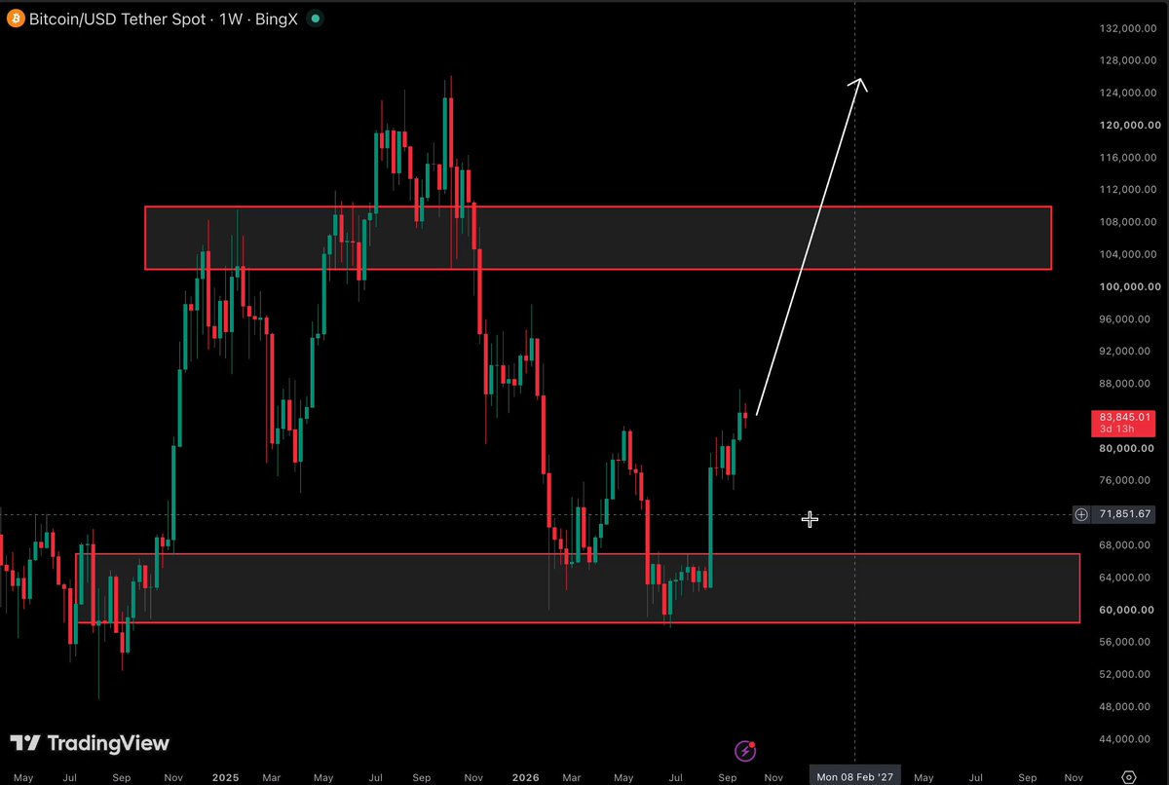This screenshot has width=1169, height=785.
Task: Click the 2026 year label on time axis
Action: 525,778
